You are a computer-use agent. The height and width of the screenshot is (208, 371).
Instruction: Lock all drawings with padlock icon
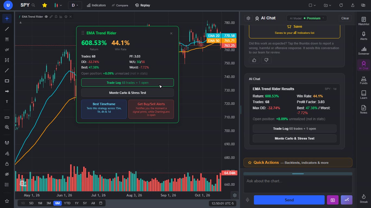pos(7,164)
